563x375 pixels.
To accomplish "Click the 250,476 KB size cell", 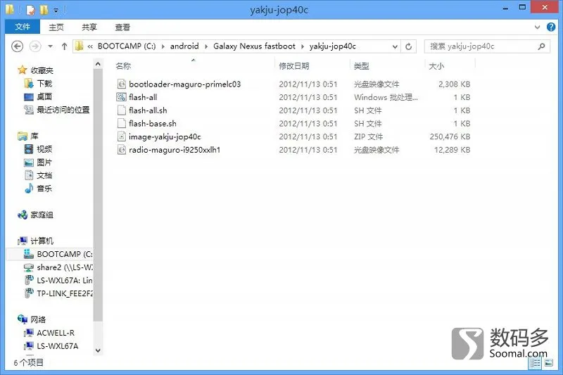I will 450,136.
